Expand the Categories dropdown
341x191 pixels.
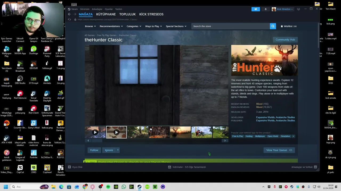(134, 26)
